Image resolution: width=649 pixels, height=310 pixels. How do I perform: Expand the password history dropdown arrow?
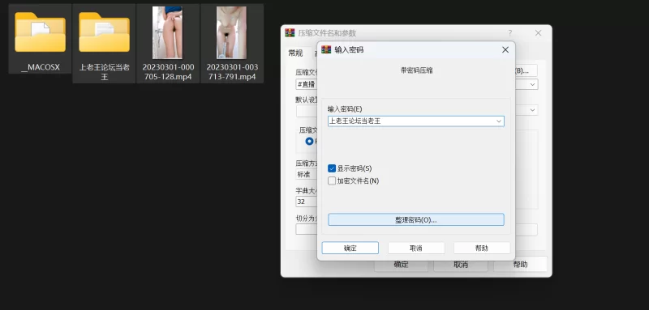499,121
